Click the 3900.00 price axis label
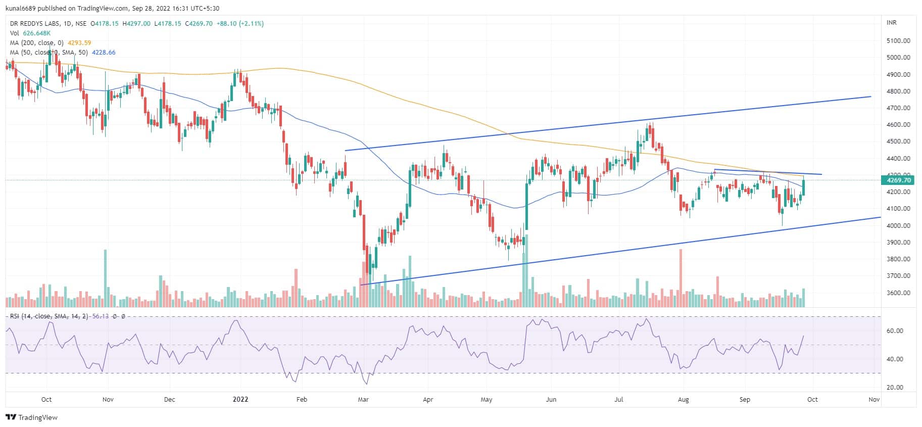The image size is (922, 427). point(898,243)
